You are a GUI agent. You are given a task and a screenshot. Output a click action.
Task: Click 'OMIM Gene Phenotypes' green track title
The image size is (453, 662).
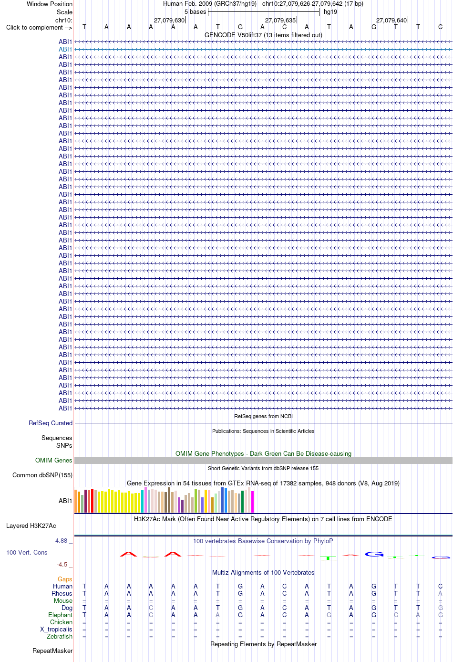[x=263, y=453]
